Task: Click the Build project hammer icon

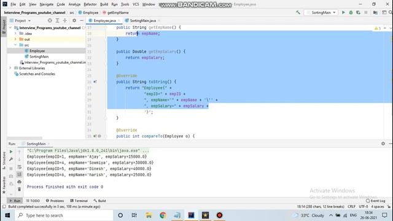Action: (298, 12)
